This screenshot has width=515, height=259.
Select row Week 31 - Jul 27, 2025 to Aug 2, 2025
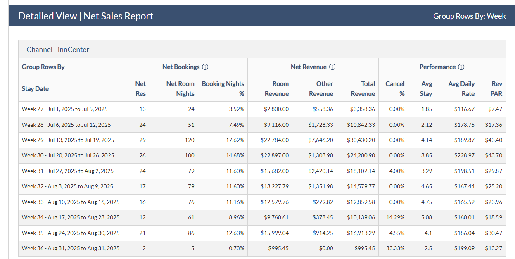pyautogui.click(x=262, y=171)
